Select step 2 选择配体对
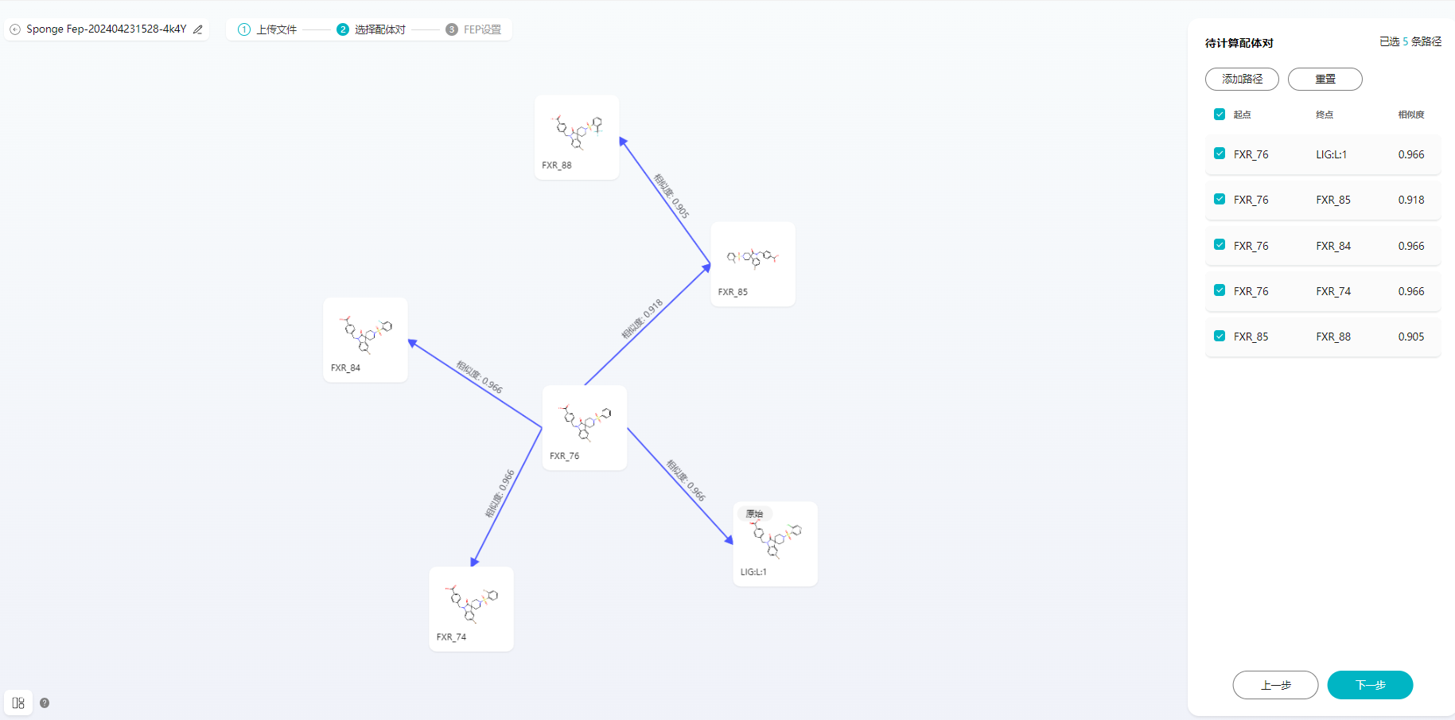 [x=371, y=29]
